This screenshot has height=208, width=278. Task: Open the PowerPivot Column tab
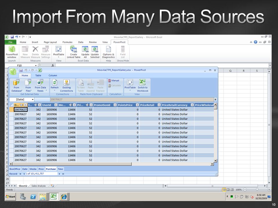(53, 75)
